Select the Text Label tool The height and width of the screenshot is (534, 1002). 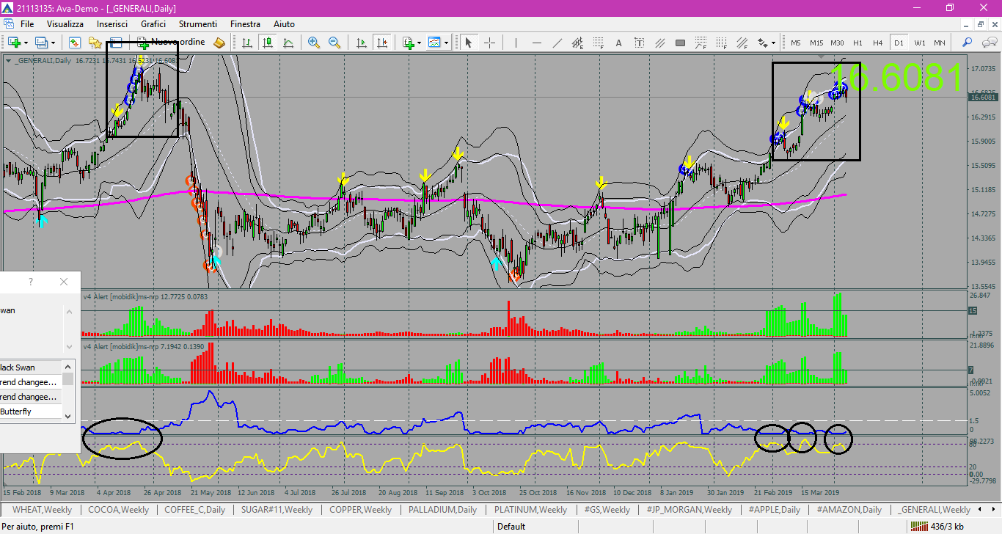coord(639,43)
